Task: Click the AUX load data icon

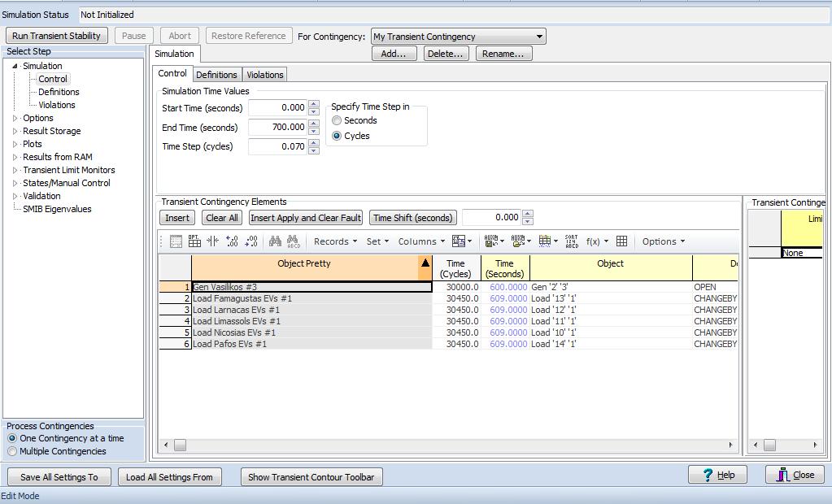Action: 518,241
